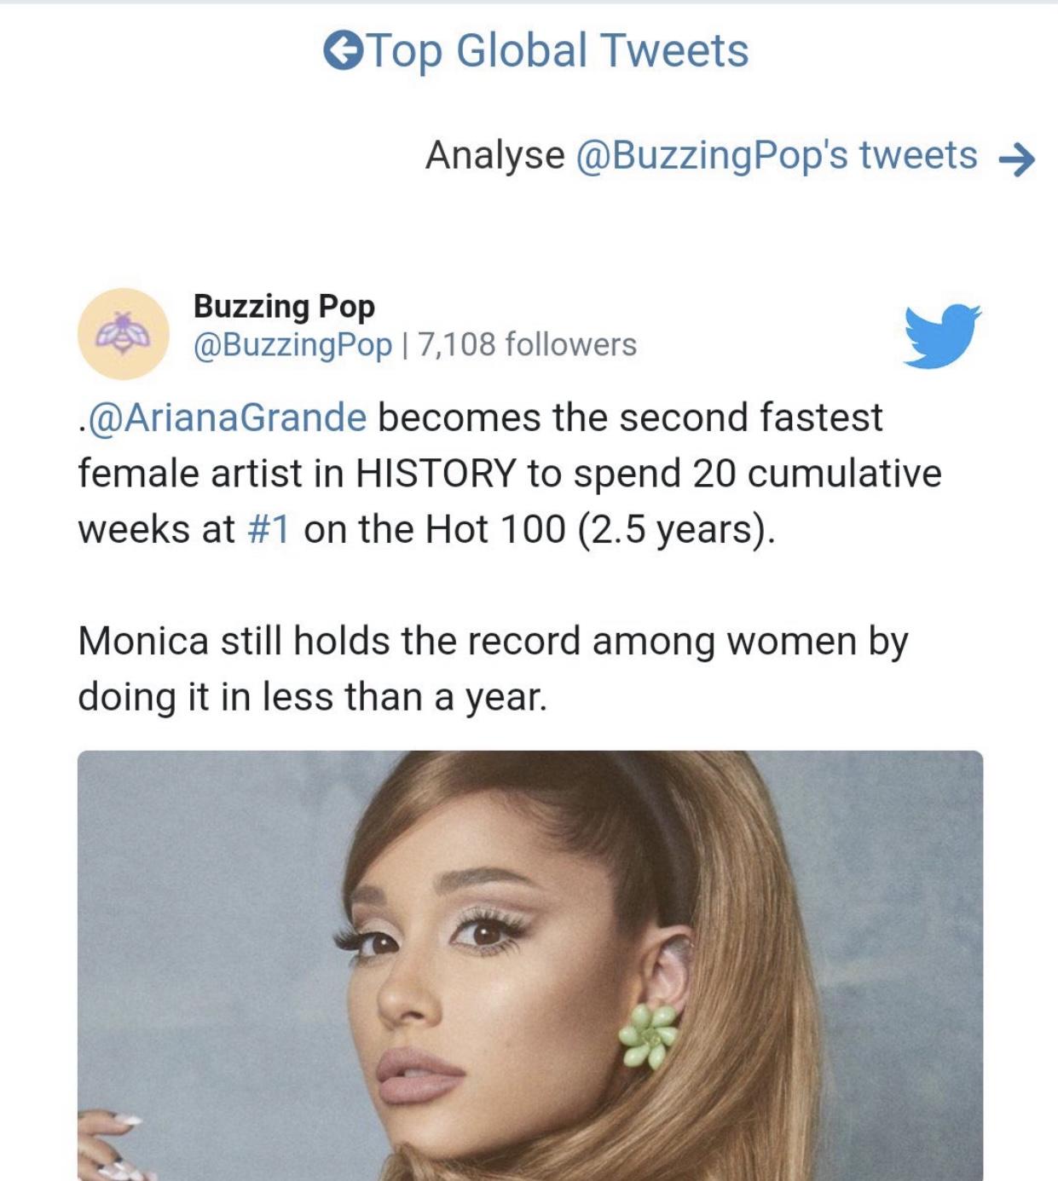Screen dimensions: 1058x1181
Task: Open the Top Global Tweets heading link
Action: click(x=558, y=51)
